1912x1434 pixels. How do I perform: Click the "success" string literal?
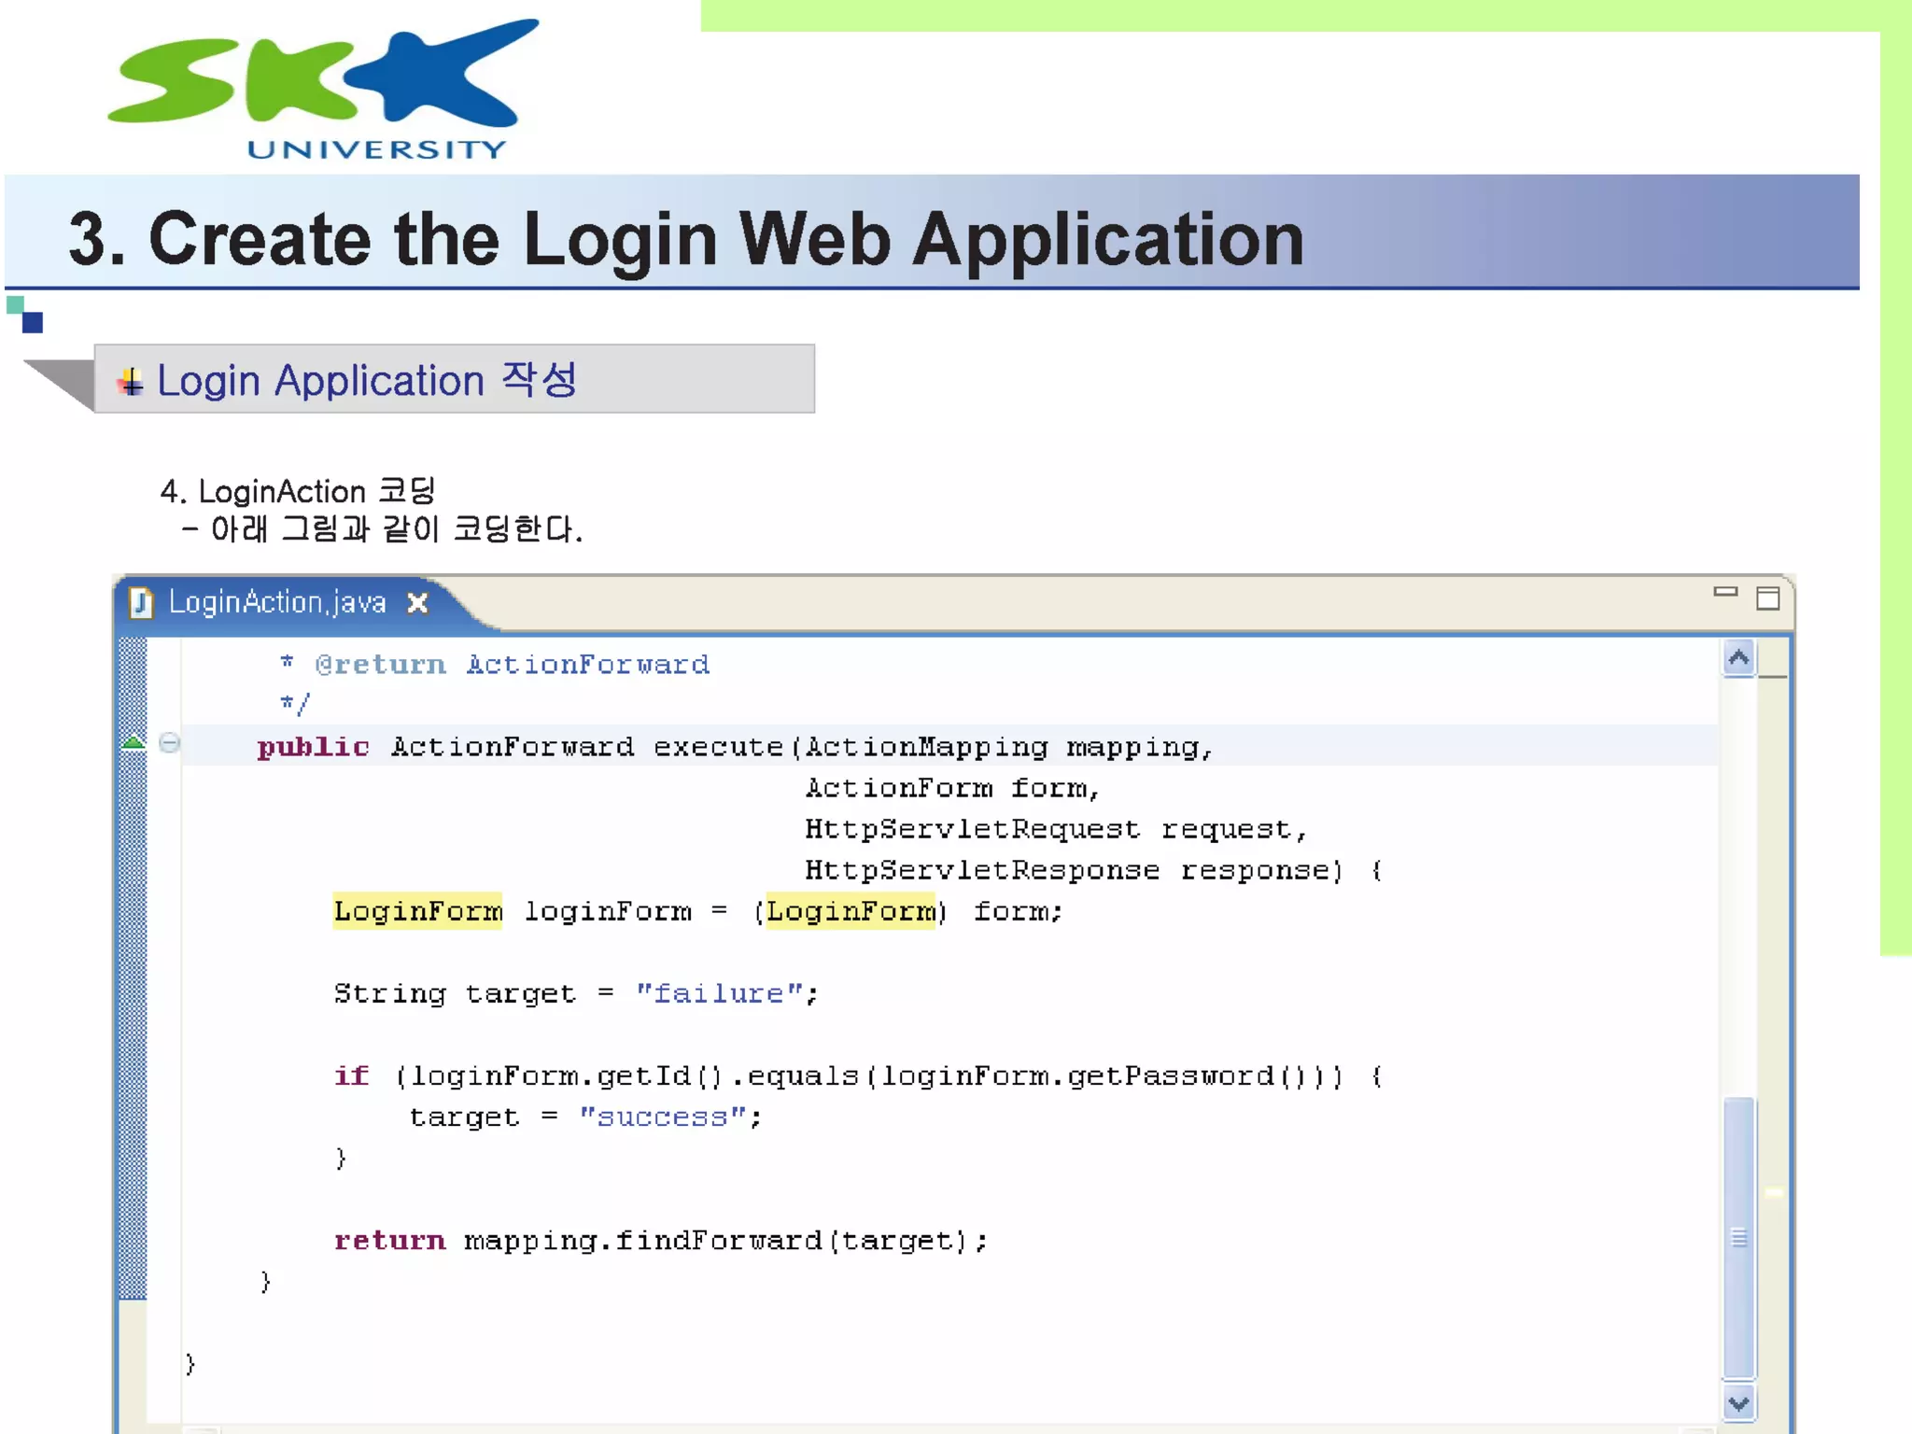point(662,1118)
